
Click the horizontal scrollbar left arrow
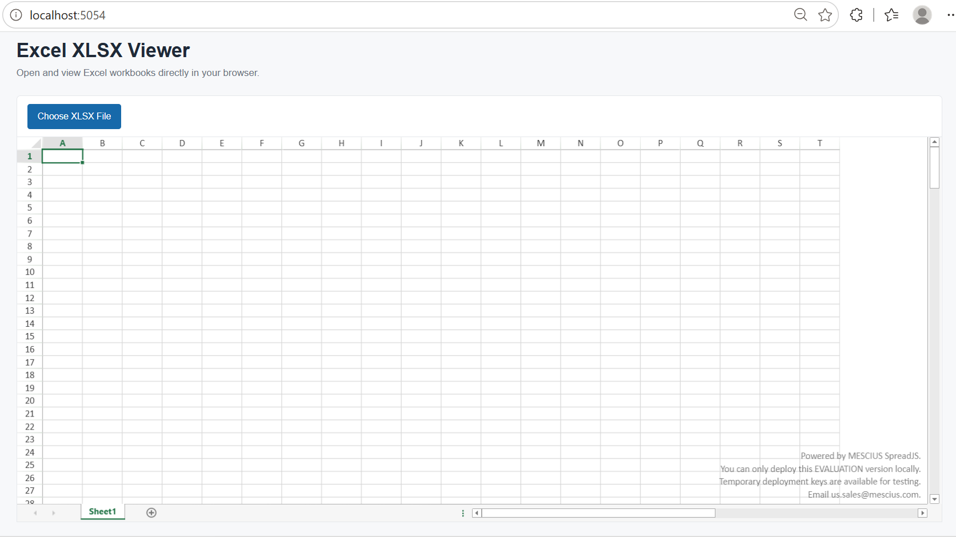(477, 513)
